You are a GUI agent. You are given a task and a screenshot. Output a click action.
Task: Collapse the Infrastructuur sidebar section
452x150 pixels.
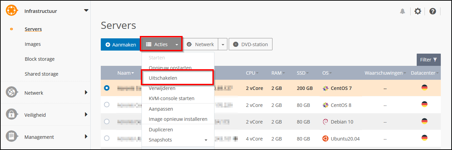click(x=86, y=11)
